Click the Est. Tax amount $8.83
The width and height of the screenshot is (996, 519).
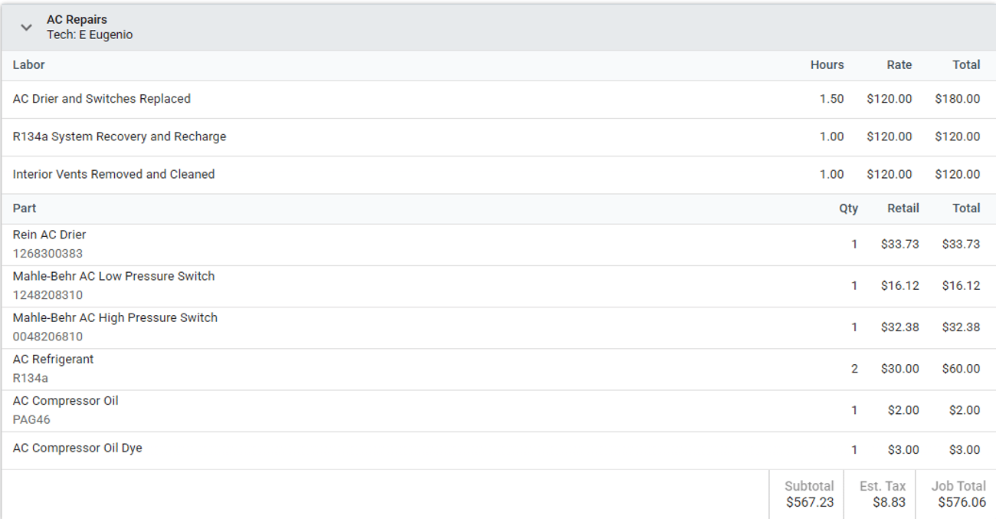[889, 503]
